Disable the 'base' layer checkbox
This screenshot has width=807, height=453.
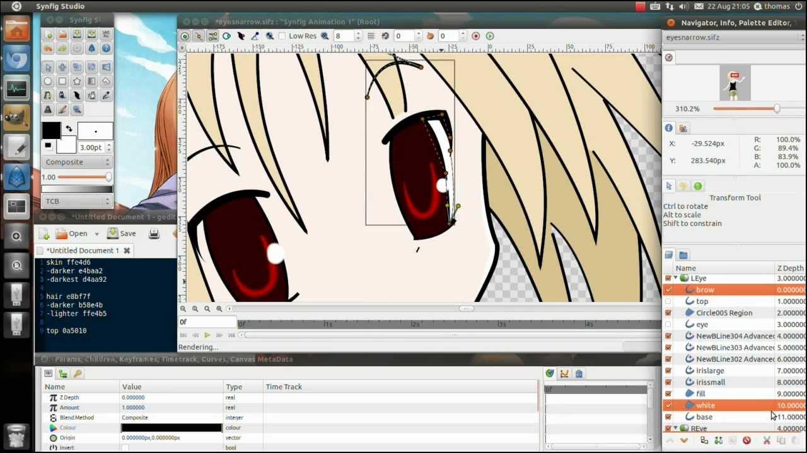pyautogui.click(x=668, y=417)
